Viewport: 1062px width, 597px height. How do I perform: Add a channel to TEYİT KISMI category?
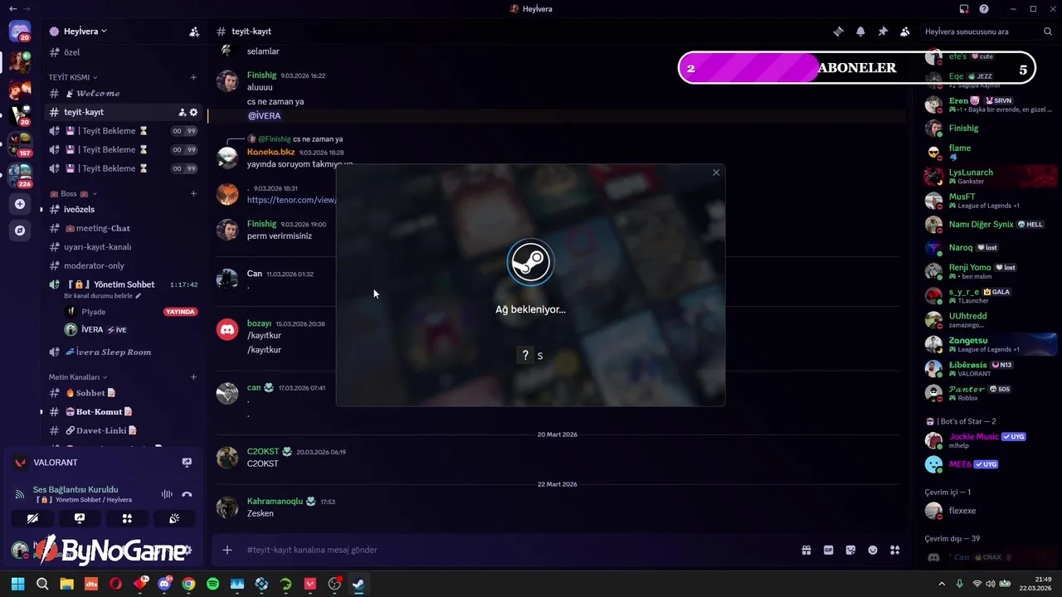(193, 77)
